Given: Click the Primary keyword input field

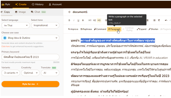Looking at the screenshot, I should (x=30, y=57).
